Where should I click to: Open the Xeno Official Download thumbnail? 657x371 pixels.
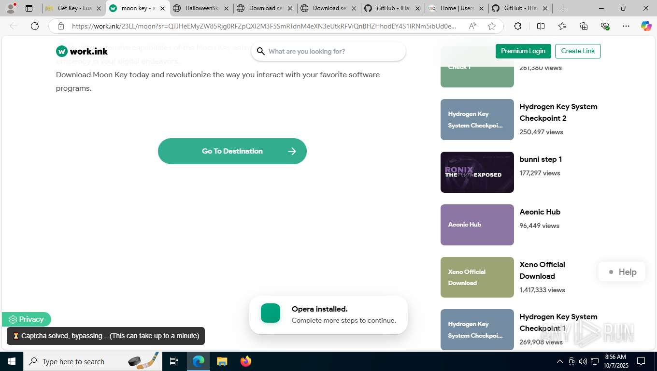477,277
